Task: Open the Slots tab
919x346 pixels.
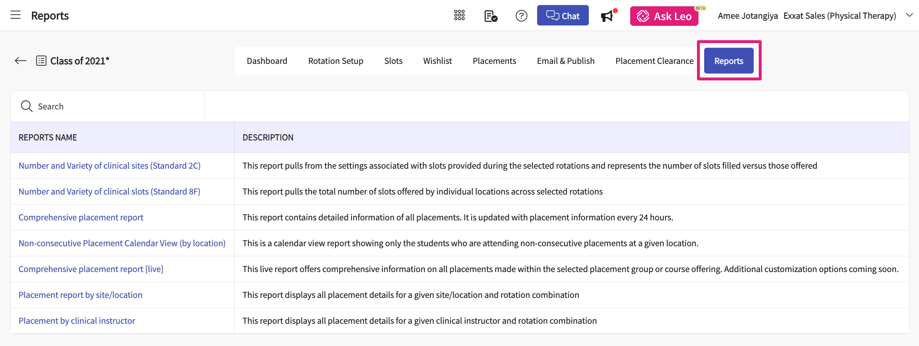Action: [x=393, y=61]
